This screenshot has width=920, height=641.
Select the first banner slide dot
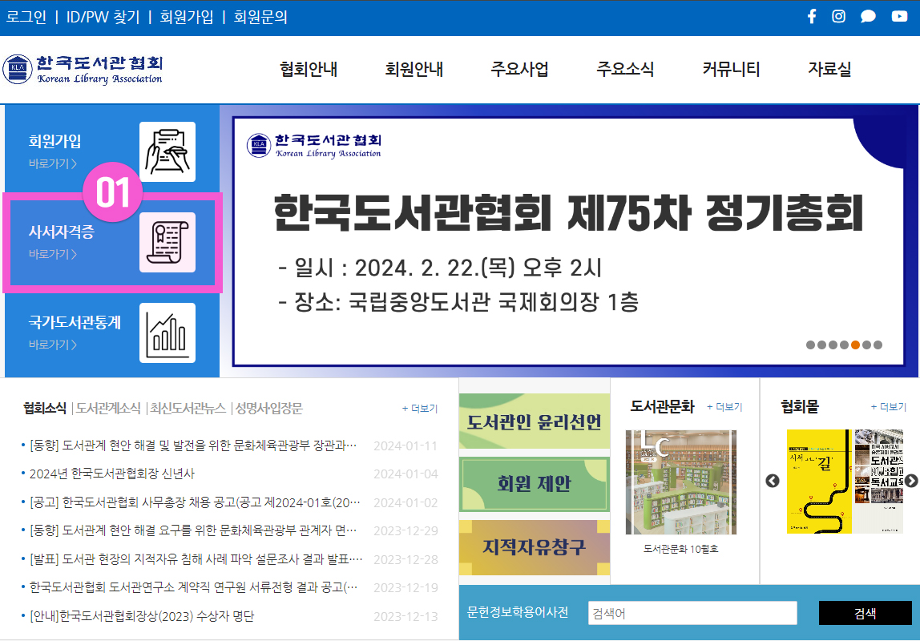(x=810, y=345)
